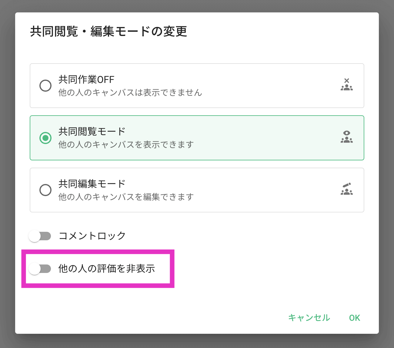Click the 他の人のキャンバスを表示できます description
The image size is (394, 348).
[126, 145]
